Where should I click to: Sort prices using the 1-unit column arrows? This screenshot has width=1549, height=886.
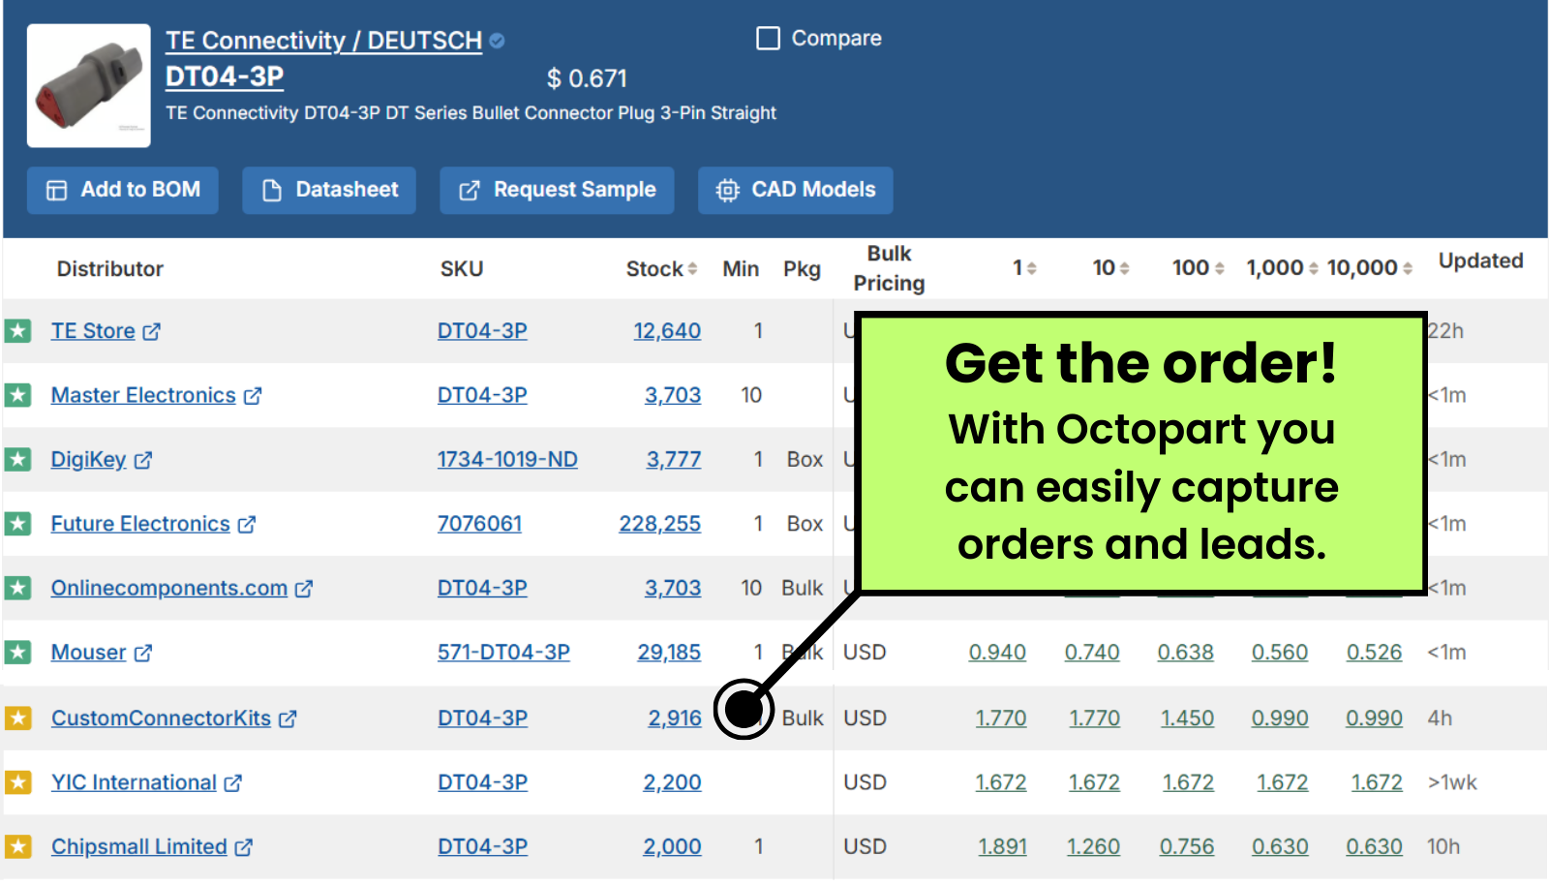click(x=1034, y=268)
